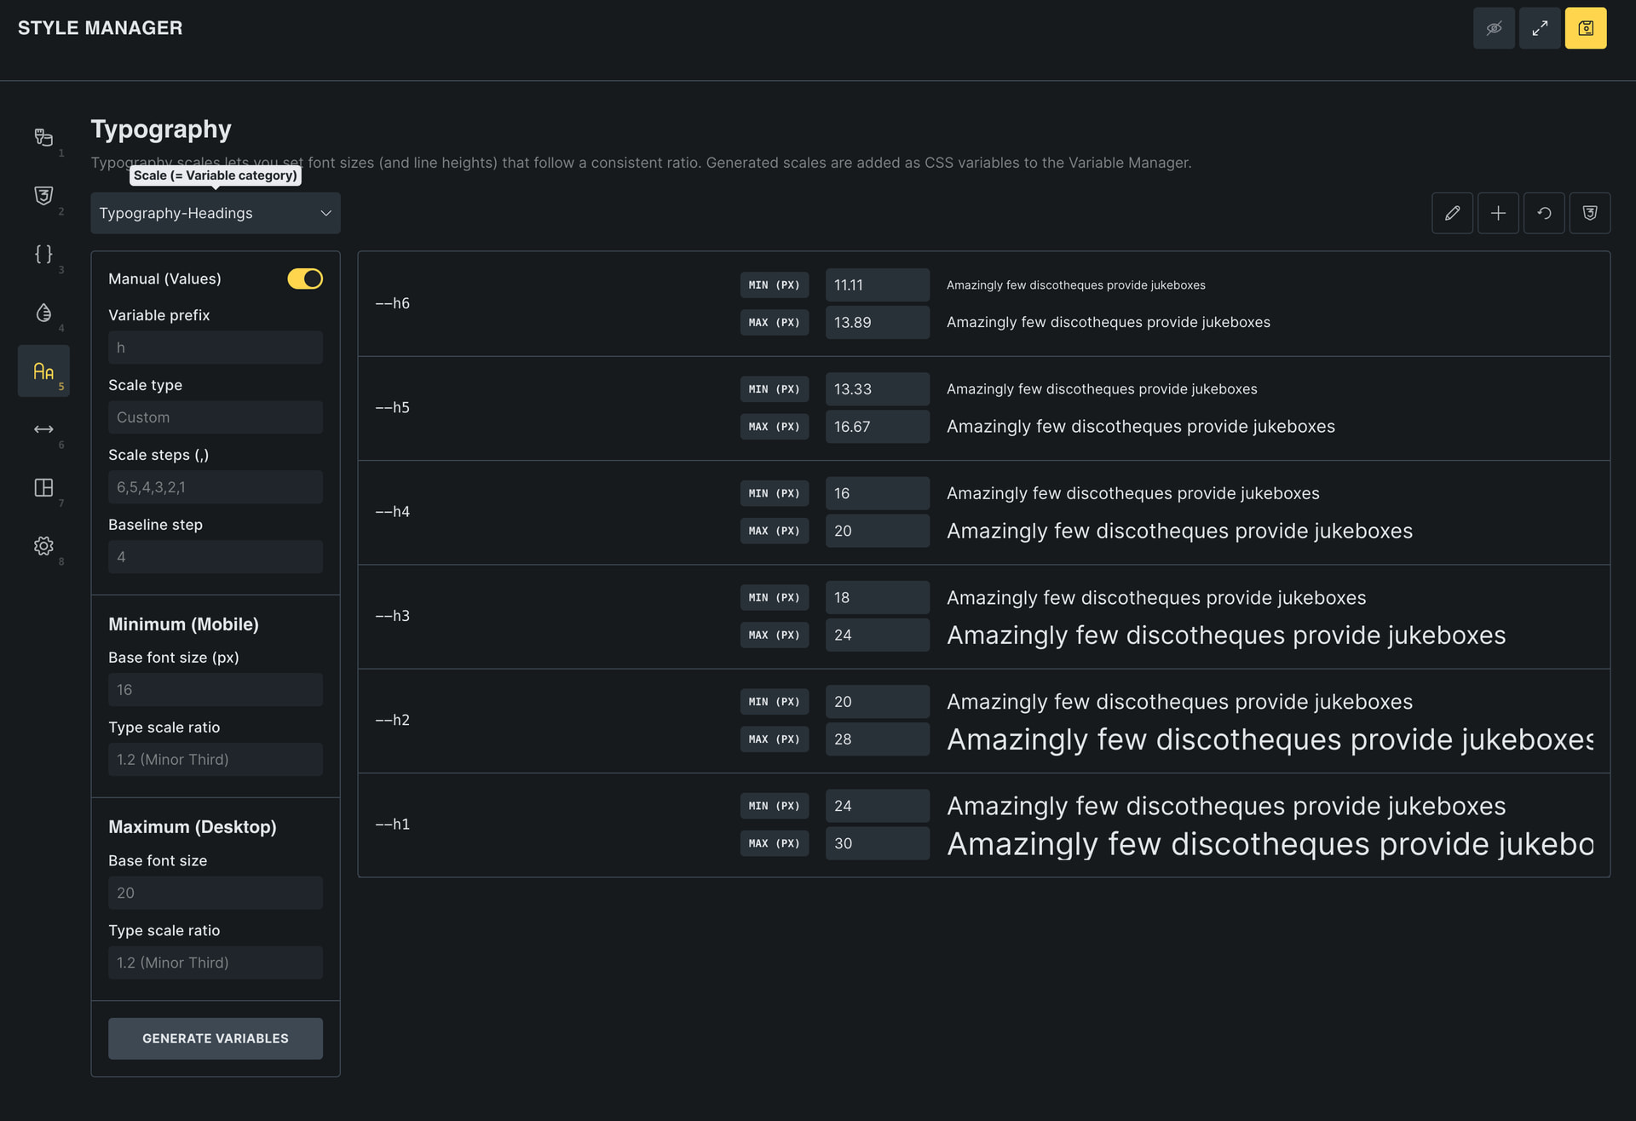Open the Scale type Custom dropdown
Image resolution: width=1636 pixels, height=1121 pixels.
point(216,417)
